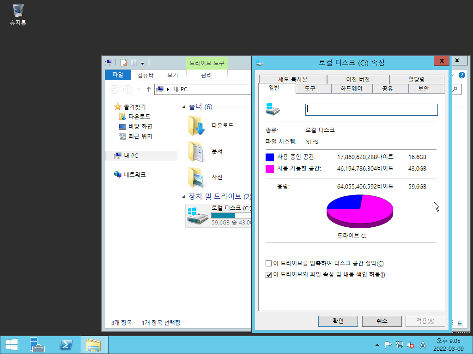
Task: Click the 내 PC address bar breadcrumb
Action: (181, 89)
